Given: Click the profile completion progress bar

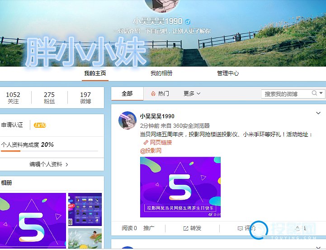Looking at the screenshot, I should [x=49, y=151].
